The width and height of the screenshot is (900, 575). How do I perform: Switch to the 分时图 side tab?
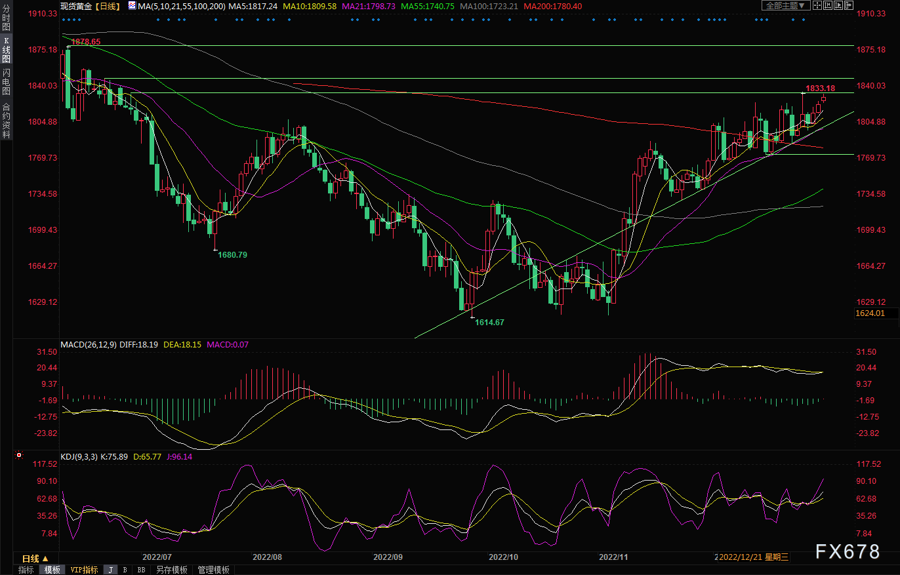[6, 19]
